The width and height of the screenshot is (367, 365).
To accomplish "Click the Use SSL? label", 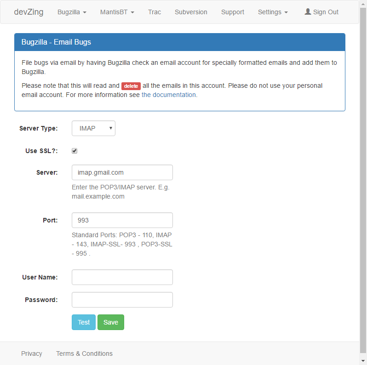I will pos(41,151).
